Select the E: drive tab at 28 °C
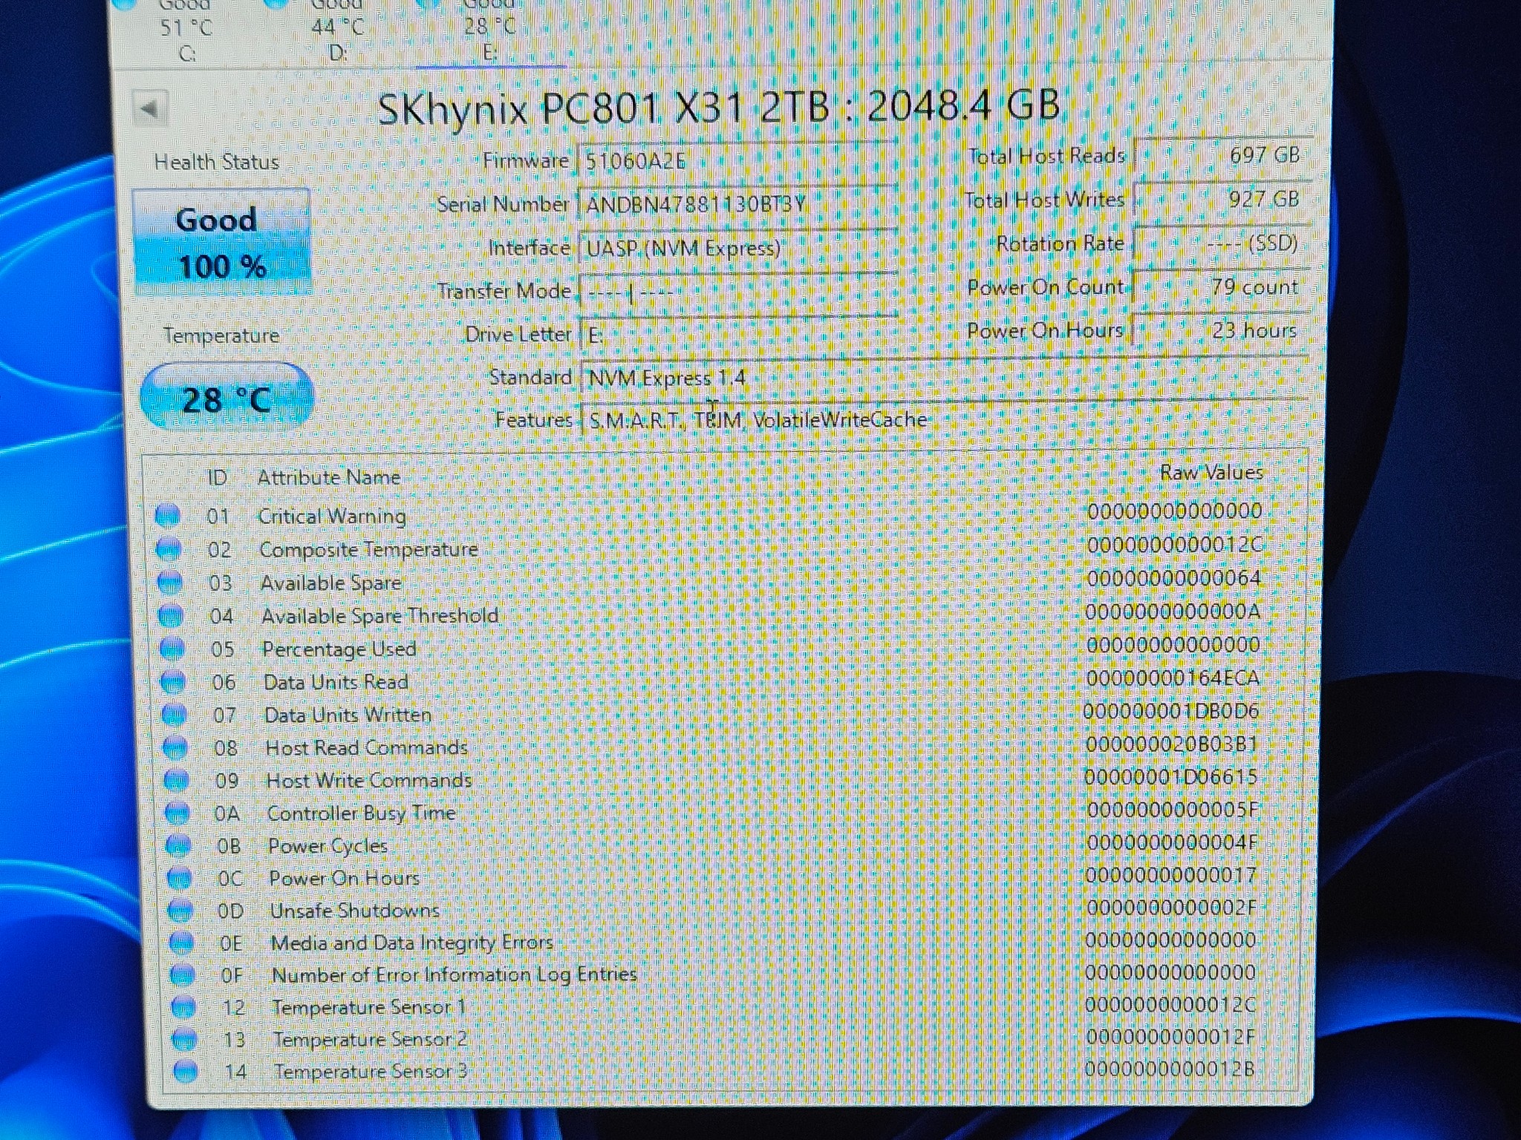The width and height of the screenshot is (1521, 1140). [489, 31]
